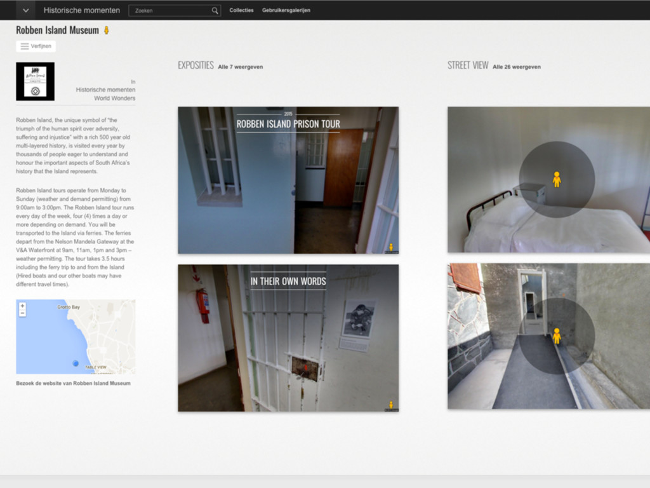650x488 pixels.
Task: Open the In Their Own Words exhibit
Action: pos(289,338)
